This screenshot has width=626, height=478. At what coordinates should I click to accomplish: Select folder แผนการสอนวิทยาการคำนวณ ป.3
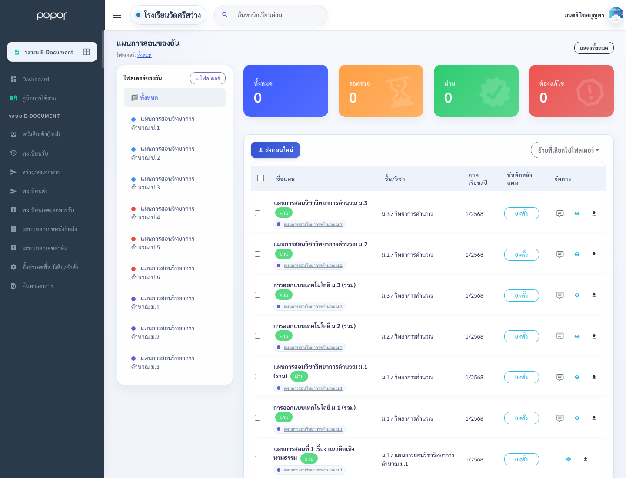coord(175,183)
